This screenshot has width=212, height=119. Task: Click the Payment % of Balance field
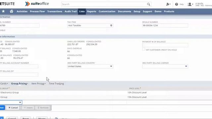point(165,45)
